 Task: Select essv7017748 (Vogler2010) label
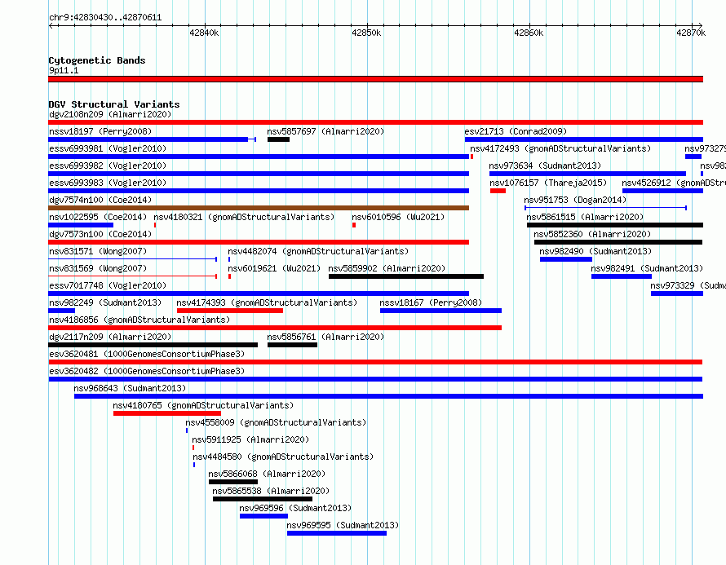(x=108, y=285)
